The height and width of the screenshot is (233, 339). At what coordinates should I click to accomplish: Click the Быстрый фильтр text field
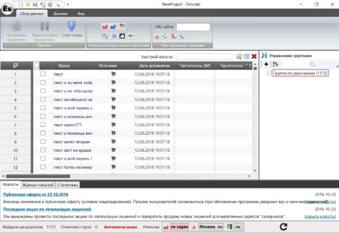point(205,56)
